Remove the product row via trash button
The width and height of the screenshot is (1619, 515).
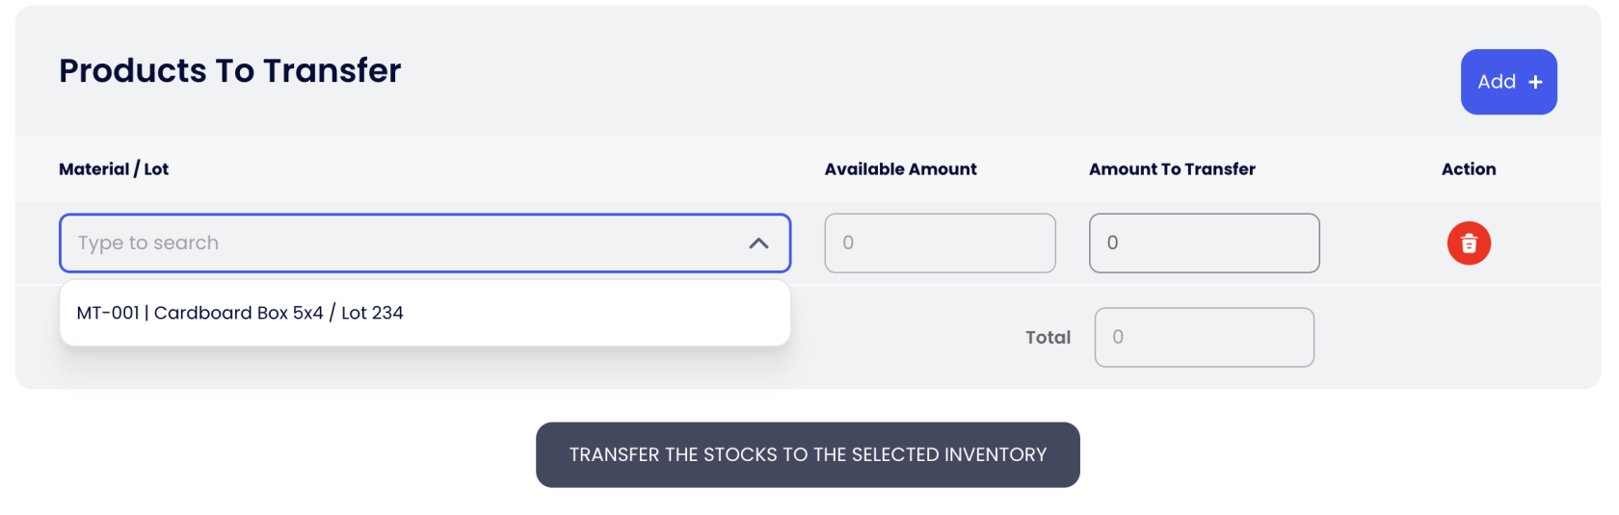1469,244
